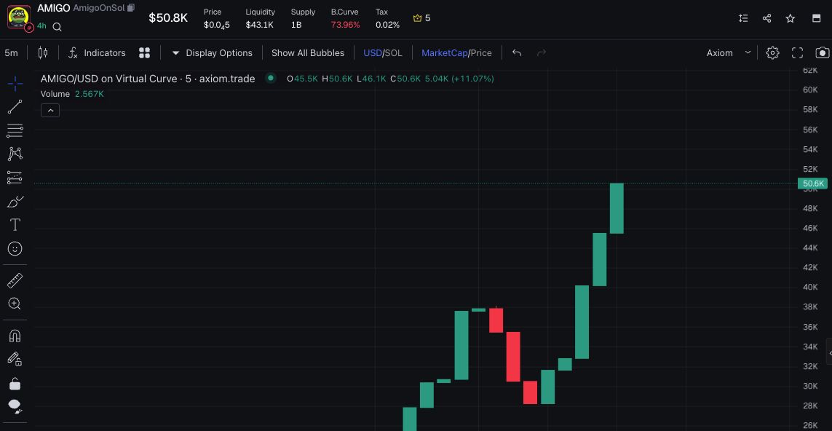Click the Supply 1B value
Image resolution: width=832 pixels, height=431 pixels.
[x=296, y=25]
